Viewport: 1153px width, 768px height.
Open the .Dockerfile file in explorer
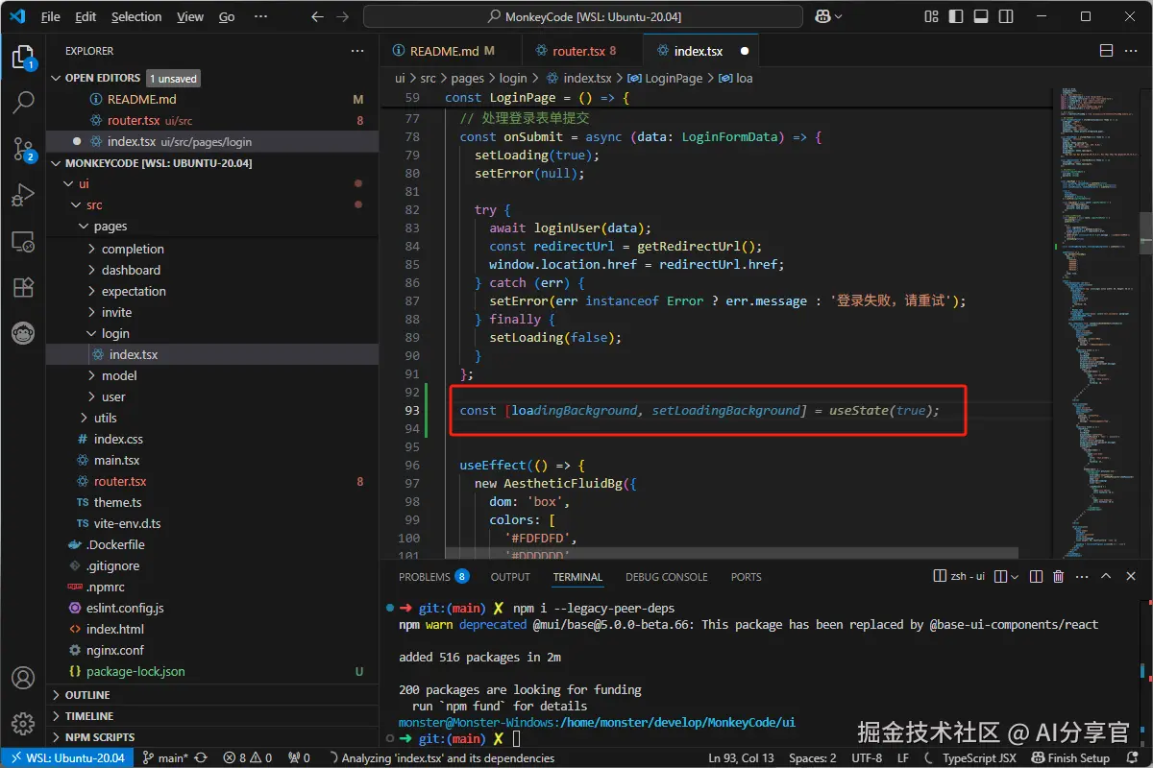211,544
